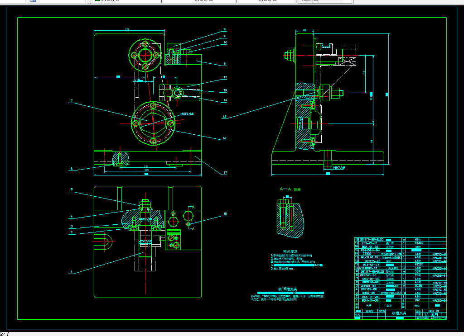Pick part callout number 10
Screen dimensions: 464x336
pos(225,43)
